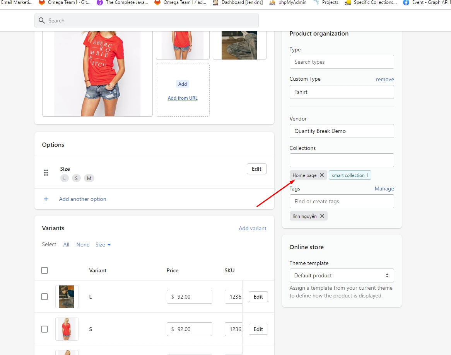Click the Add from URL link
The height and width of the screenshot is (355, 451).
coord(183,98)
